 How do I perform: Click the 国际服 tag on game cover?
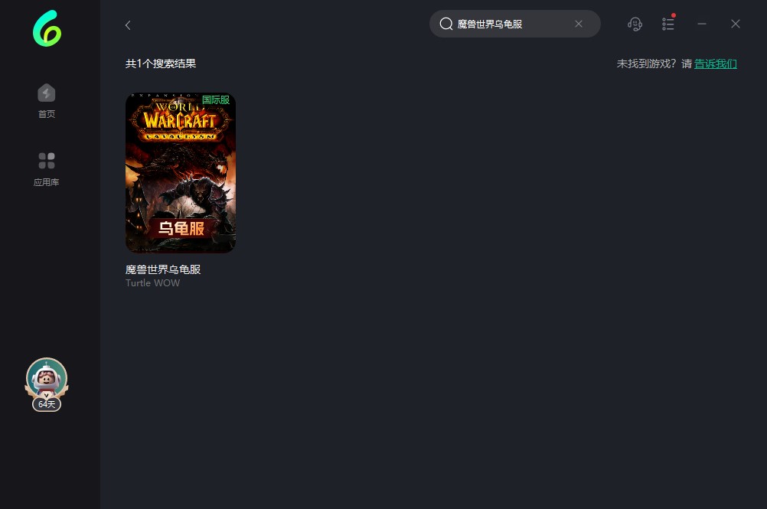pyautogui.click(x=215, y=100)
